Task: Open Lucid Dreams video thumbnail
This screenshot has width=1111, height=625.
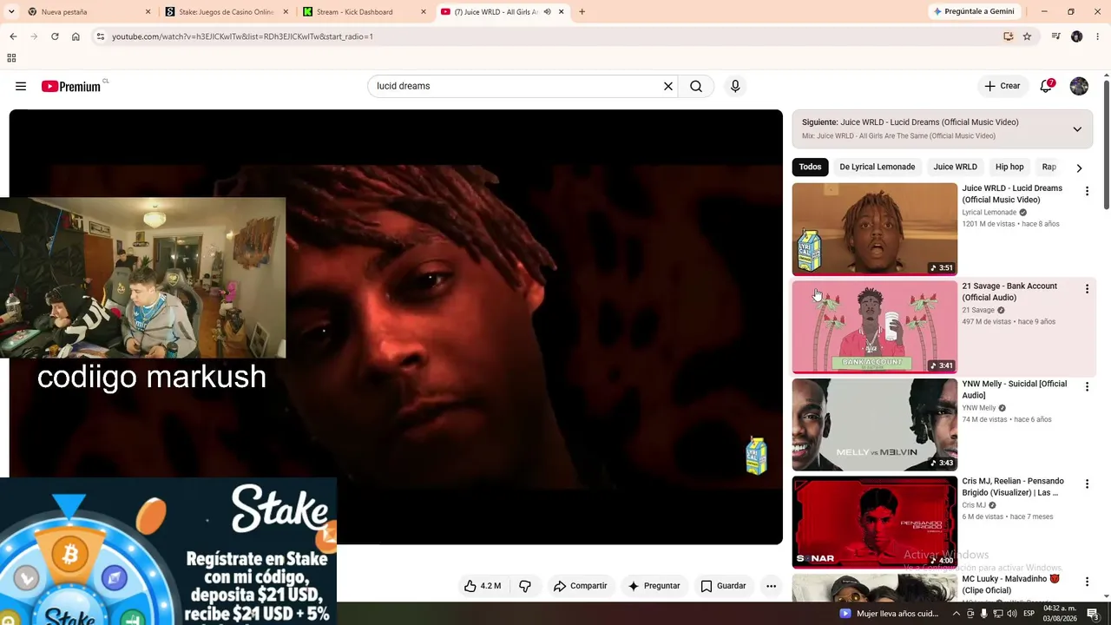Action: 874,229
